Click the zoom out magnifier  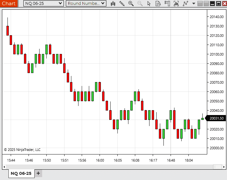(140, 4)
